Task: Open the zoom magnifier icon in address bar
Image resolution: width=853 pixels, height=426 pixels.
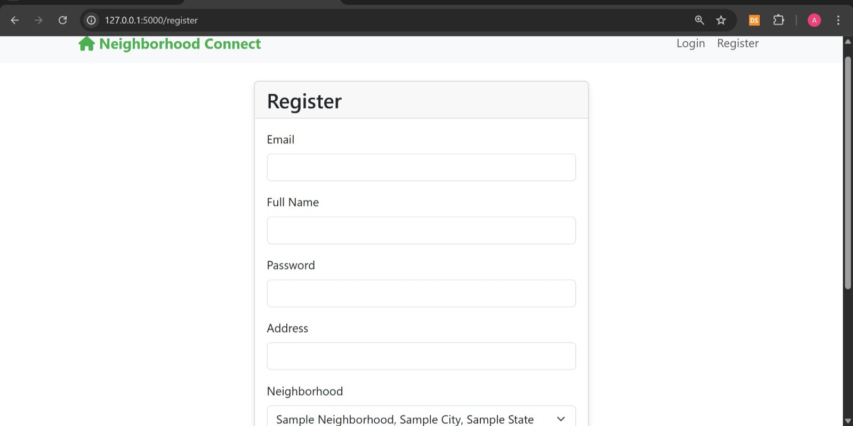Action: click(x=699, y=20)
